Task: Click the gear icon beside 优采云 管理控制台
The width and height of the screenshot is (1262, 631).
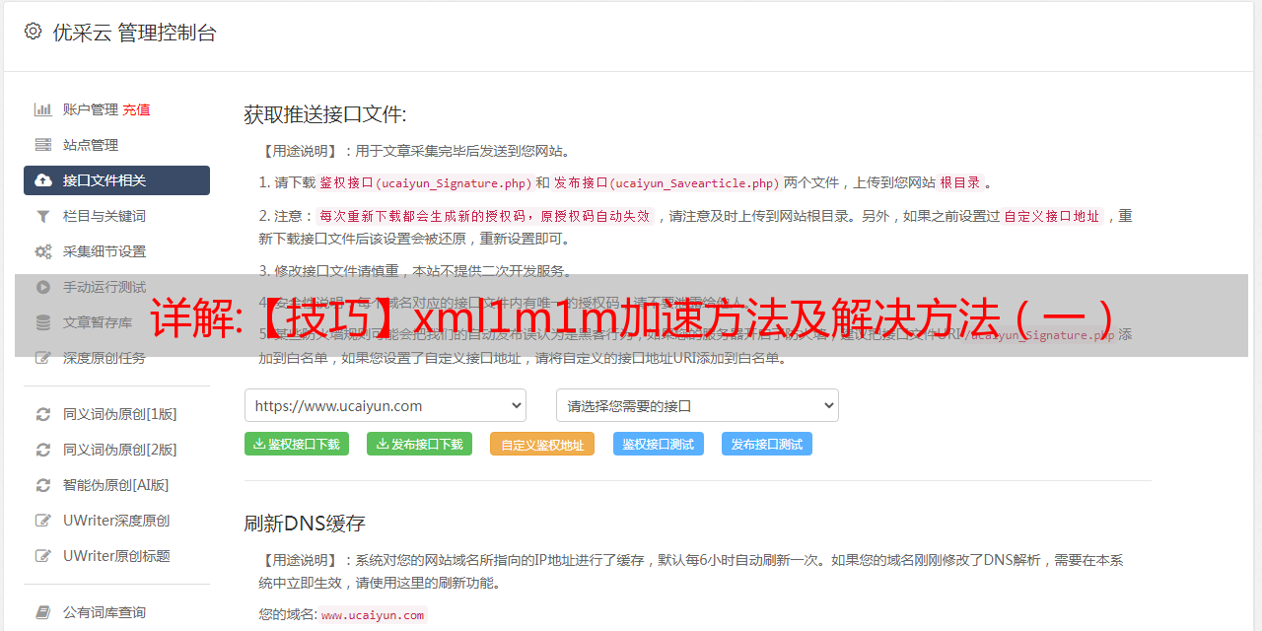Action: coord(33,32)
